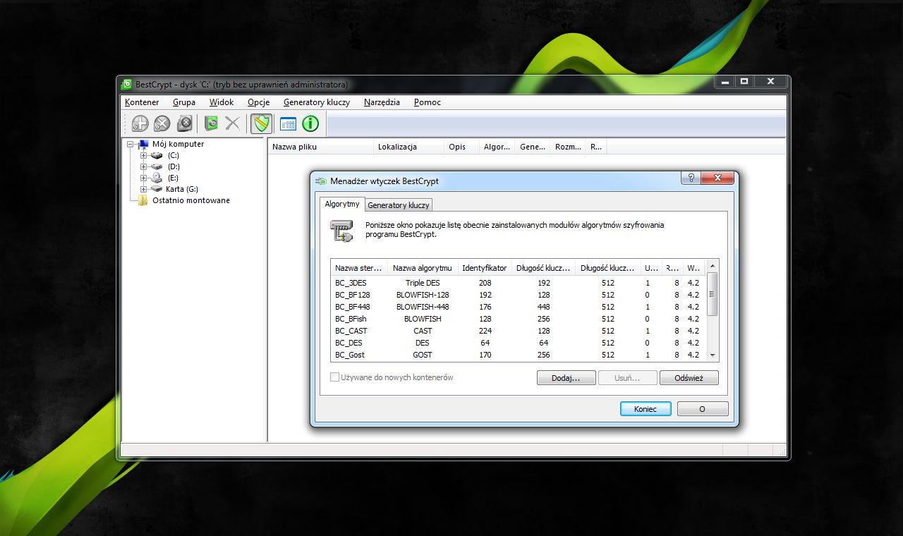Image resolution: width=903 pixels, height=536 pixels.
Task: Click the plug icon in dialog title bar
Action: 321,181
